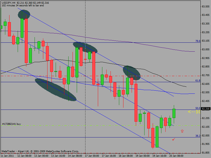Screen dimensions: 211x158
Task: Click the '13 Jan 16:00' time label
Action: 58,156
